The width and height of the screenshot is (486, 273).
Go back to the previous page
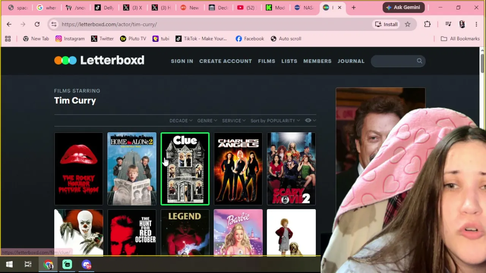[9, 24]
